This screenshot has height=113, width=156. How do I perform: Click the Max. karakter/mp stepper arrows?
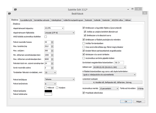point(52,46)
